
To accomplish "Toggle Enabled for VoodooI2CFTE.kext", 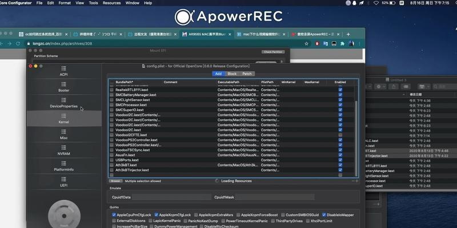I will coord(340,135).
